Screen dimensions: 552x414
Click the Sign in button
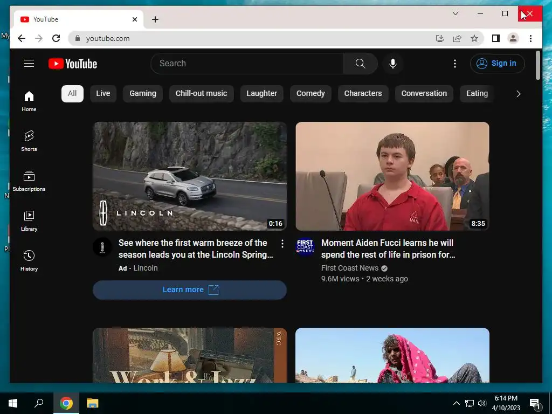pos(497,64)
